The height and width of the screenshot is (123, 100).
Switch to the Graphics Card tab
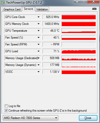tap(12, 9)
